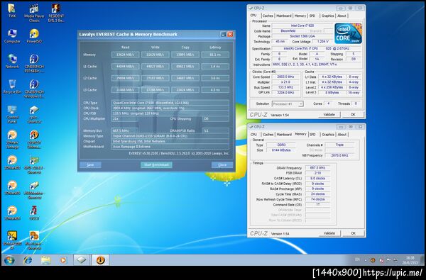Open SPD tab in bottom CPU-Z window
The width and height of the screenshot is (426, 280).
(x=312, y=135)
